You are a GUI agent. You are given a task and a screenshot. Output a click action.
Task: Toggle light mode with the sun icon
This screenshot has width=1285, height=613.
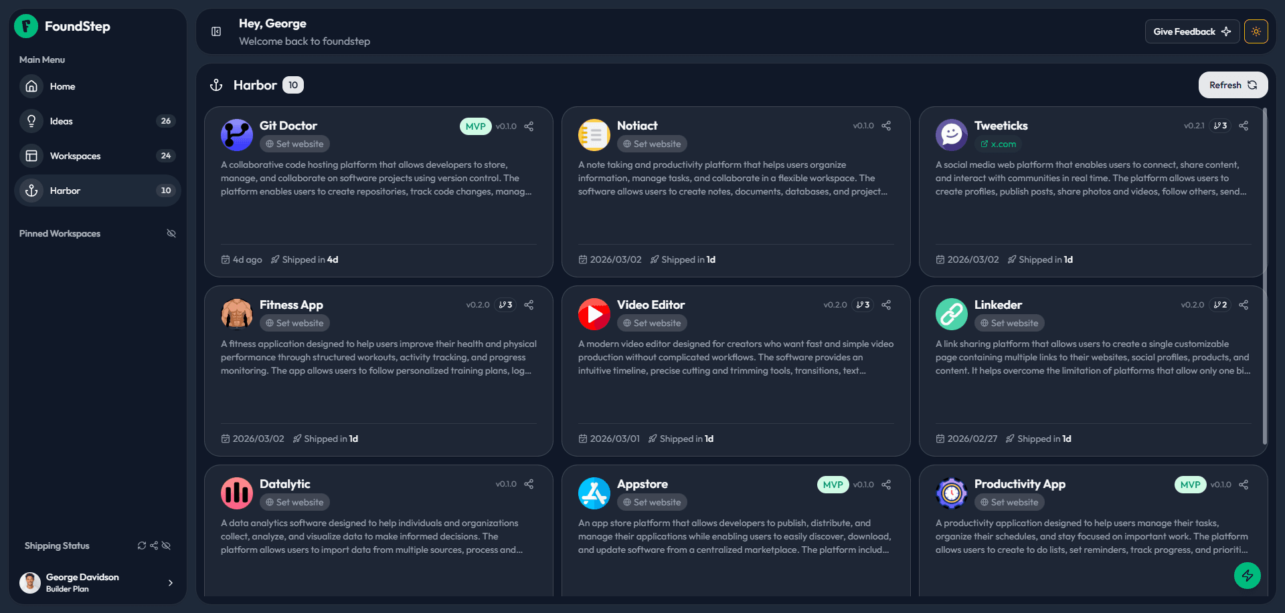[1256, 31]
